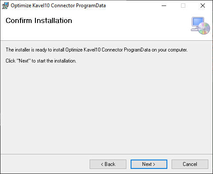Image resolution: width=213 pixels, height=174 pixels.
Task: Click the installer icon in the title bar
Action: click(5, 6)
